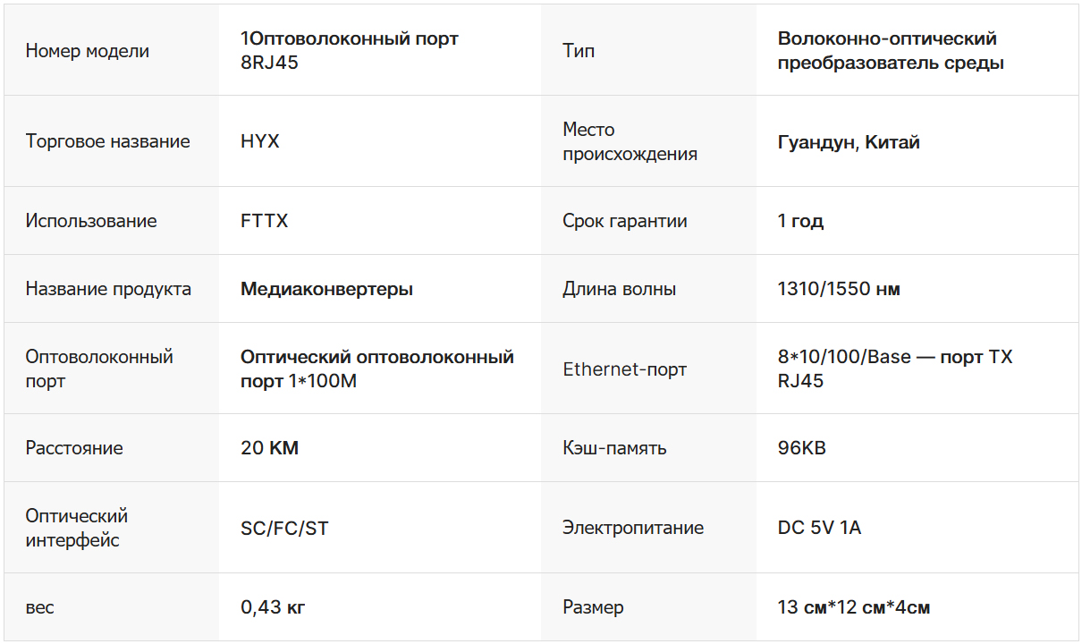Viewport: 1082px width, 644px height.
Task: Click origin value 'Гуандун, Китай'
Action: tap(849, 142)
